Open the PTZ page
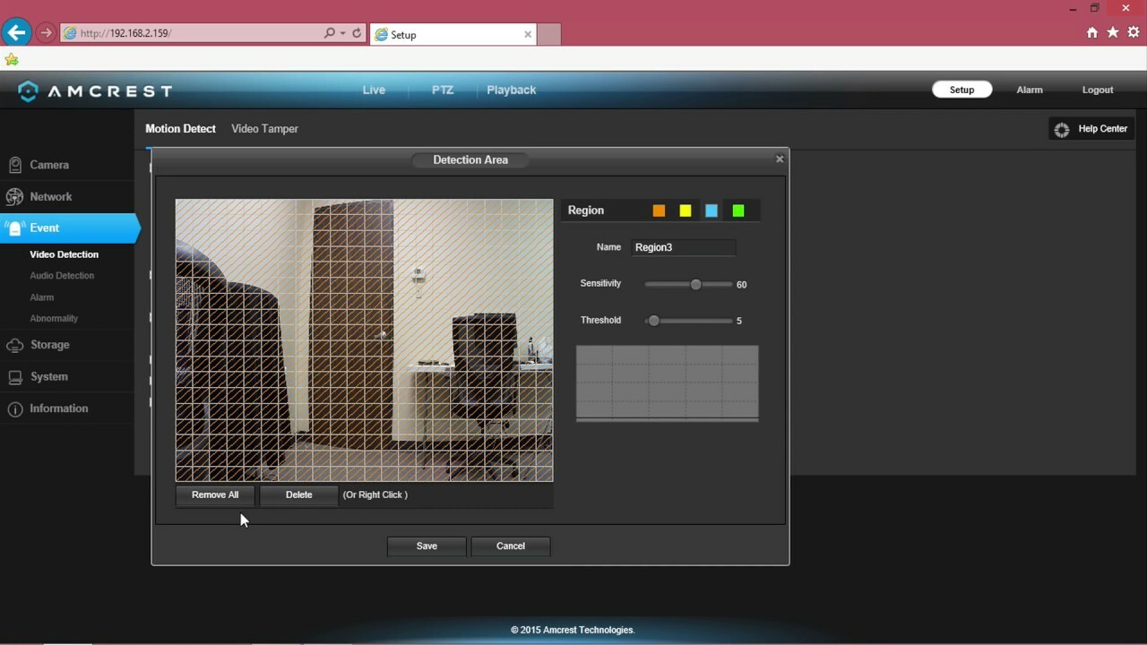The height and width of the screenshot is (645, 1147). pos(443,90)
